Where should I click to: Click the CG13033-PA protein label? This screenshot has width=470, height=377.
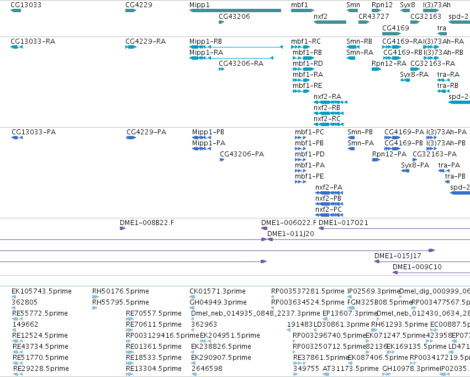pyautogui.click(x=34, y=132)
